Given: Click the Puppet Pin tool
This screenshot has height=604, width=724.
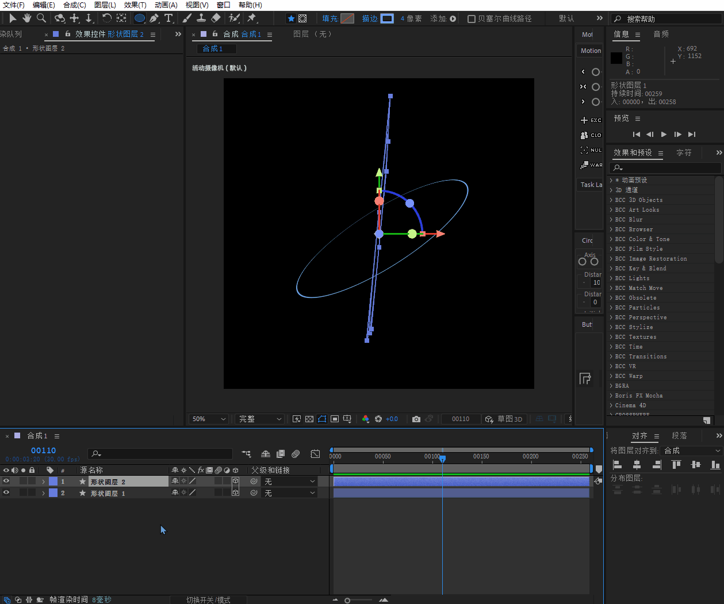Looking at the screenshot, I should [x=252, y=18].
